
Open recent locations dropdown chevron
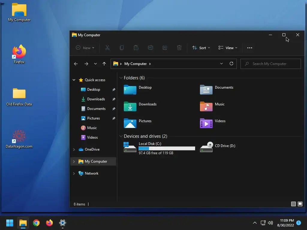click(95, 64)
